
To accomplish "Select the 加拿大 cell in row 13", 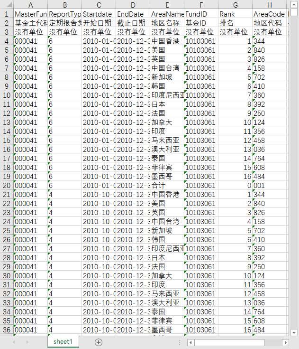I will click(x=167, y=122).
